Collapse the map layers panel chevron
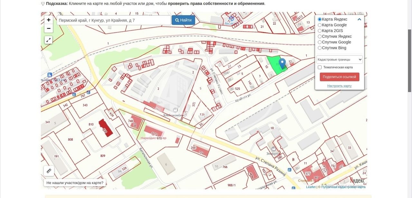Viewport: 412px width, 198px height. tap(359, 19)
